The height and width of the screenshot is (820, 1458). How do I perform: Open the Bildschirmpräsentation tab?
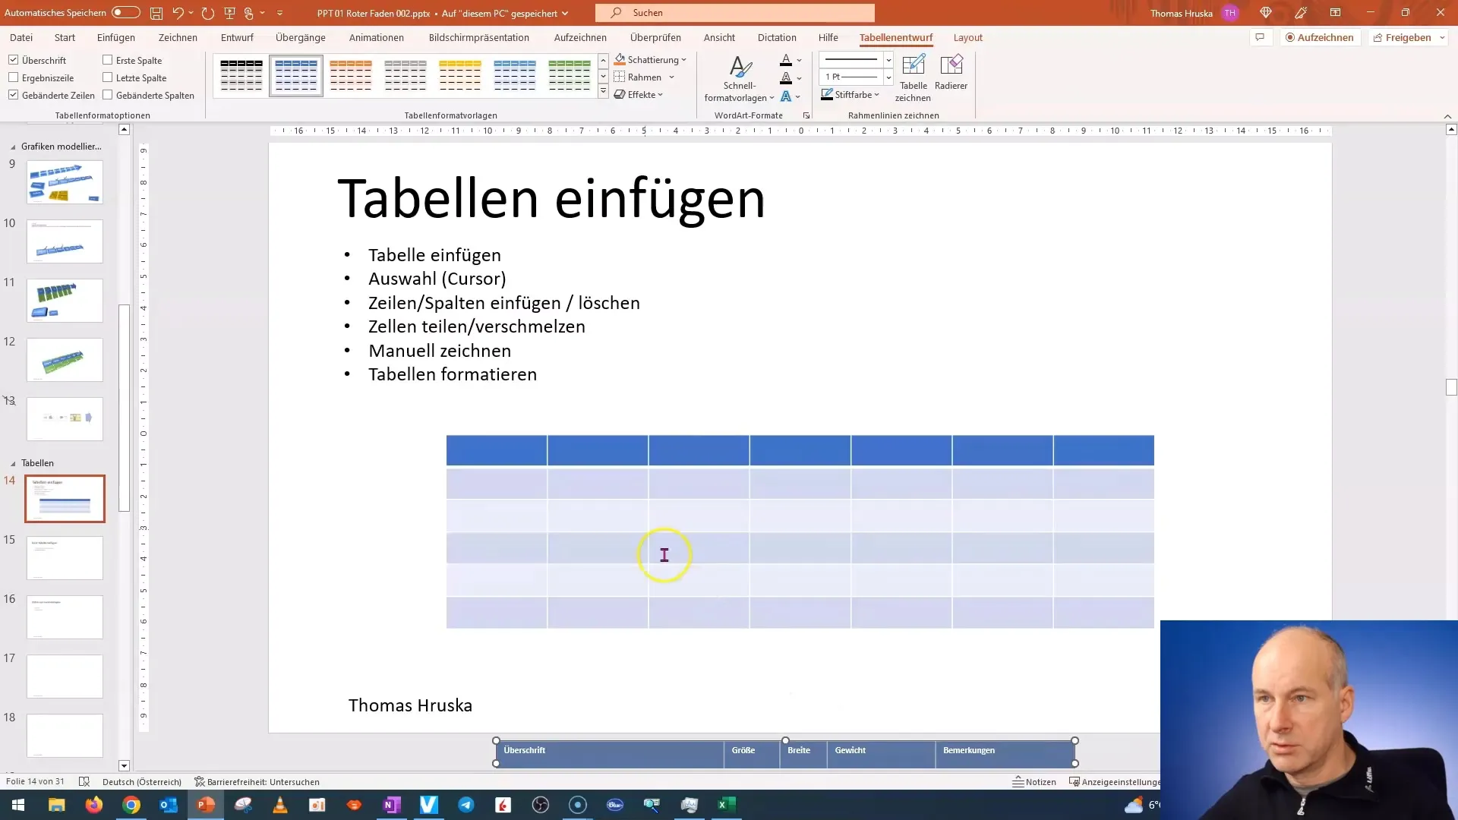click(x=479, y=37)
